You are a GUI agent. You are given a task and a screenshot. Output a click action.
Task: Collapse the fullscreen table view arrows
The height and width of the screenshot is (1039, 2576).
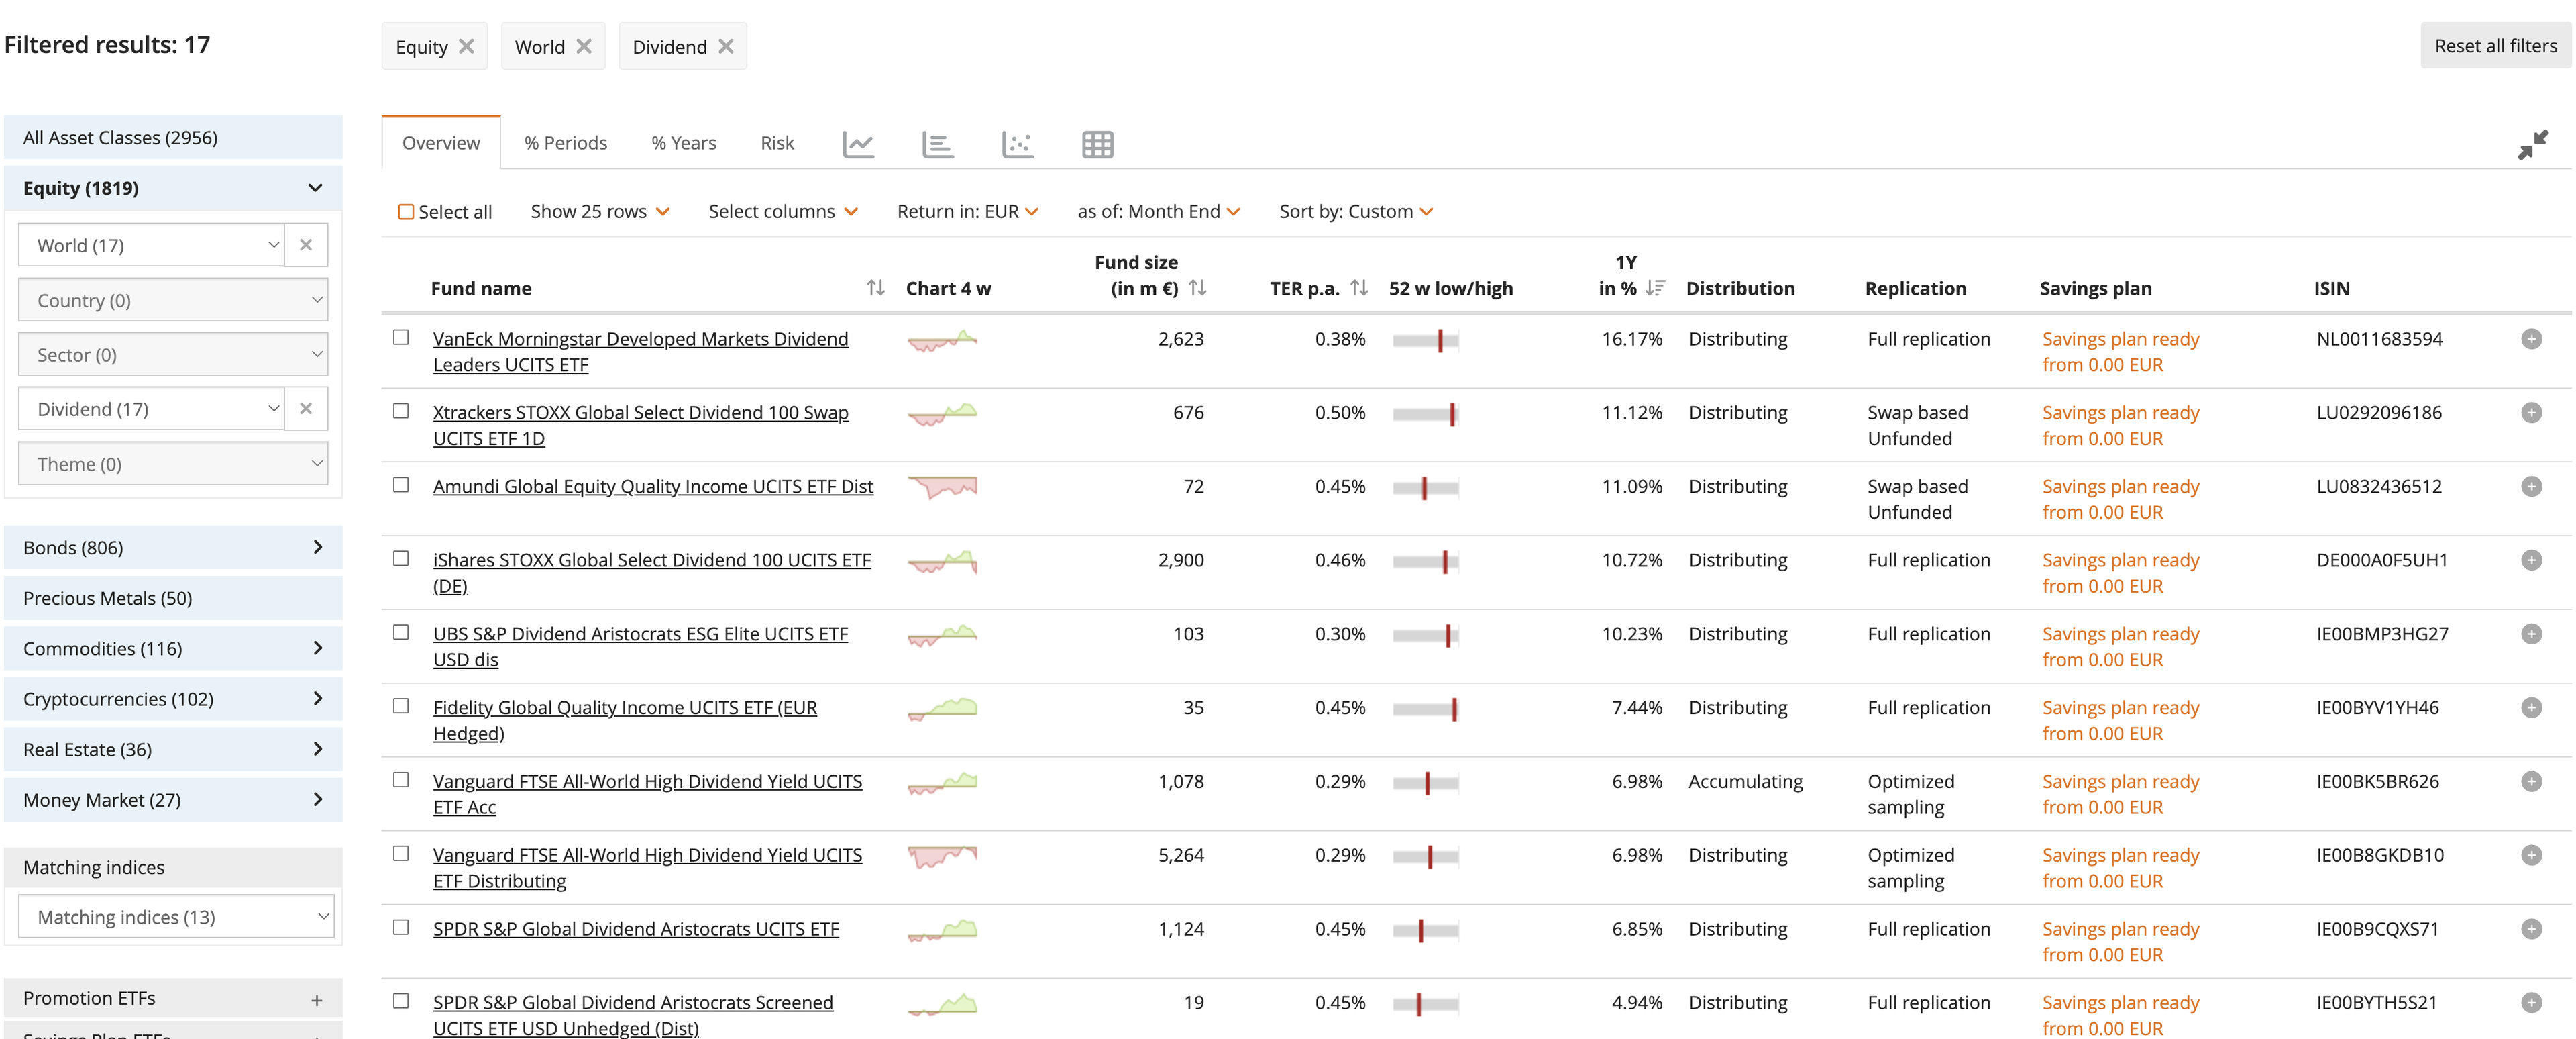[2533, 144]
